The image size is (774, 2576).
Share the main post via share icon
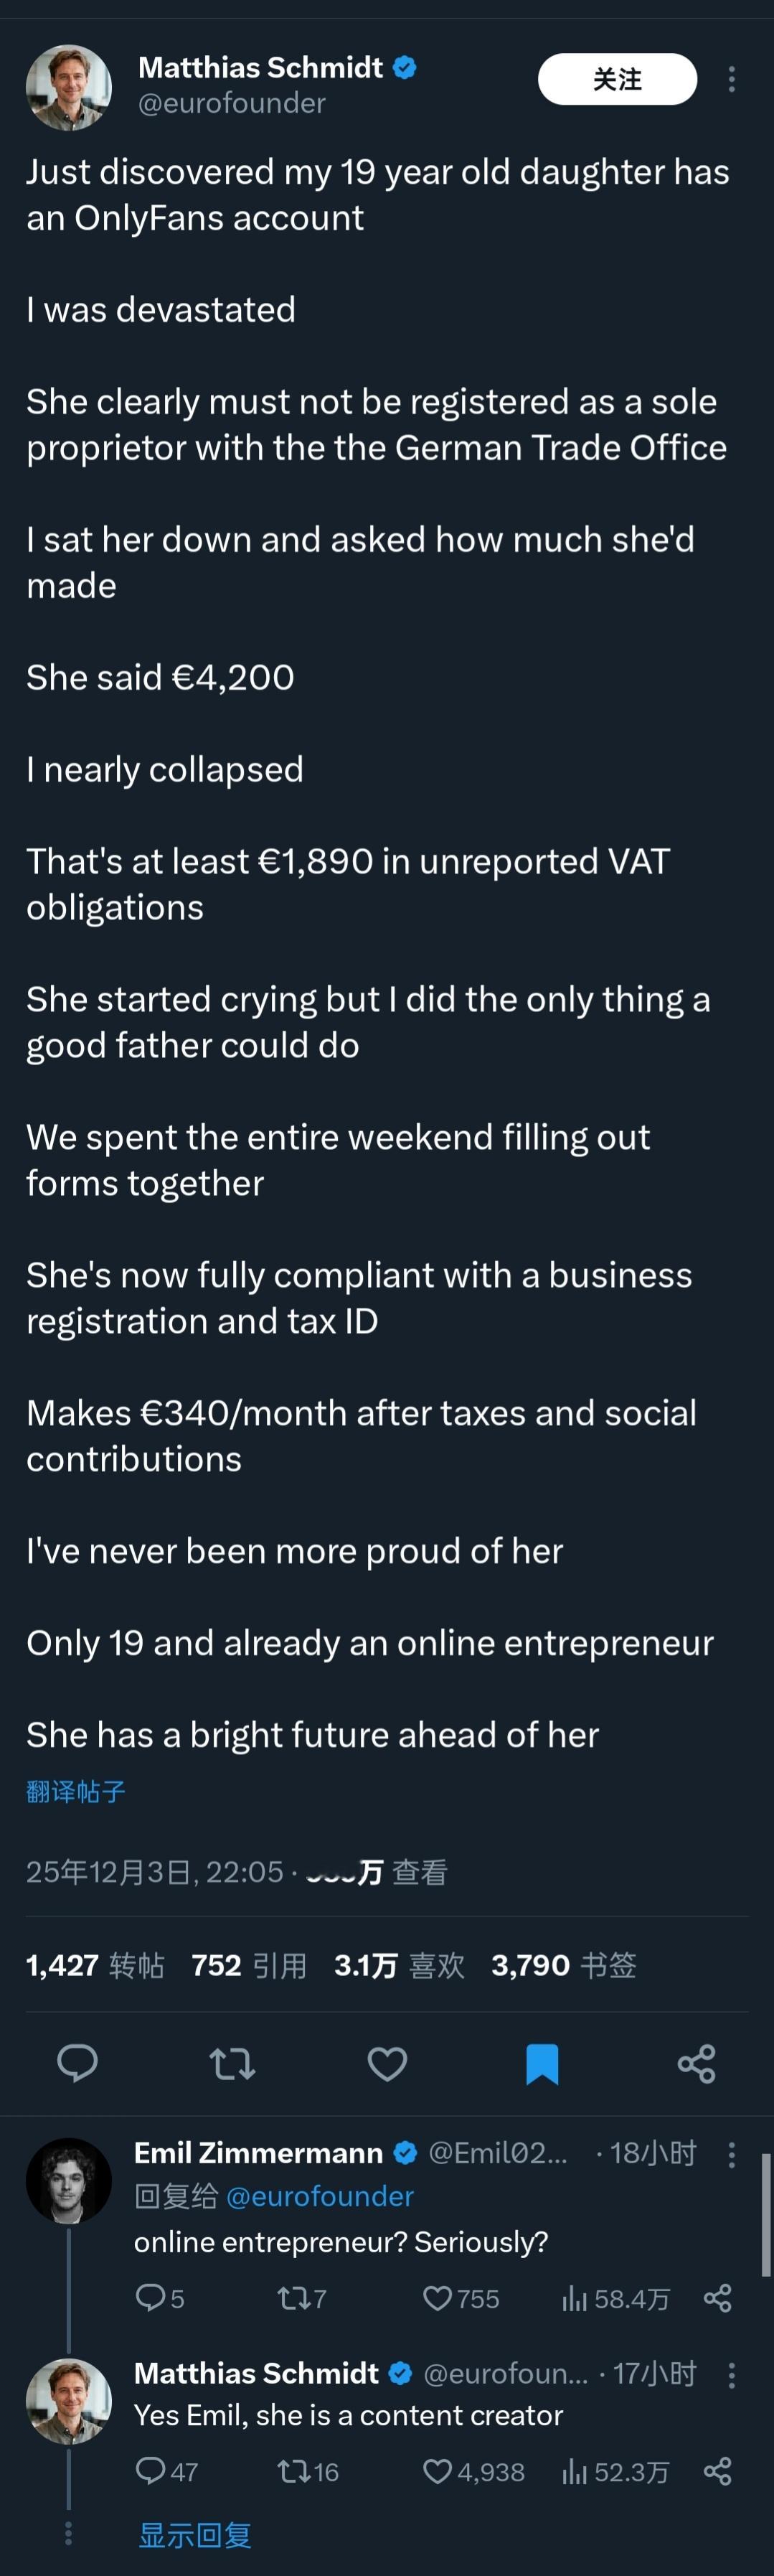click(x=696, y=2063)
